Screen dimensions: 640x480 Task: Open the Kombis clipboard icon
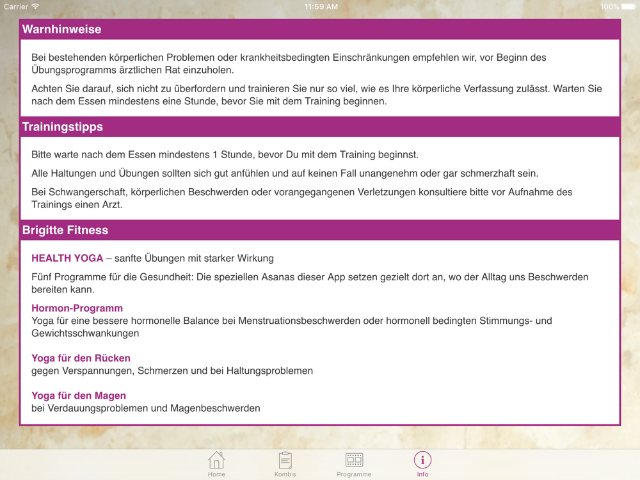click(x=285, y=460)
